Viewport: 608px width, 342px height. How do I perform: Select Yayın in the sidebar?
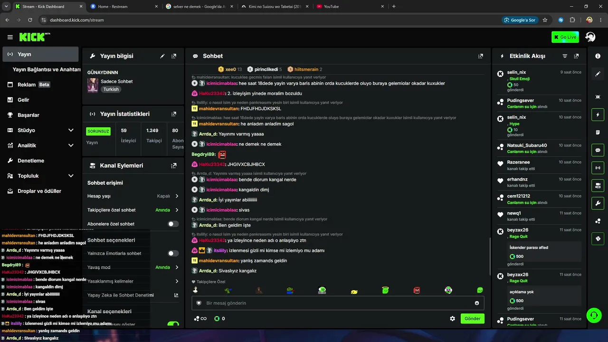pyautogui.click(x=40, y=54)
